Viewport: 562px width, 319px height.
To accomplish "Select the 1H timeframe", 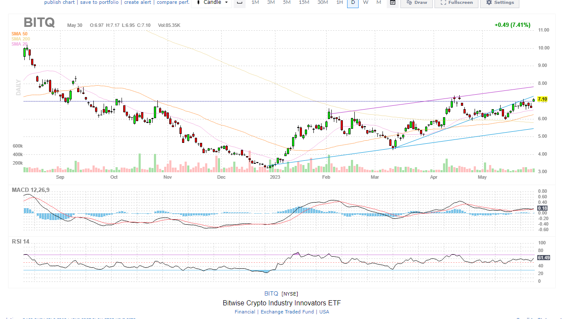I will click(x=339, y=3).
